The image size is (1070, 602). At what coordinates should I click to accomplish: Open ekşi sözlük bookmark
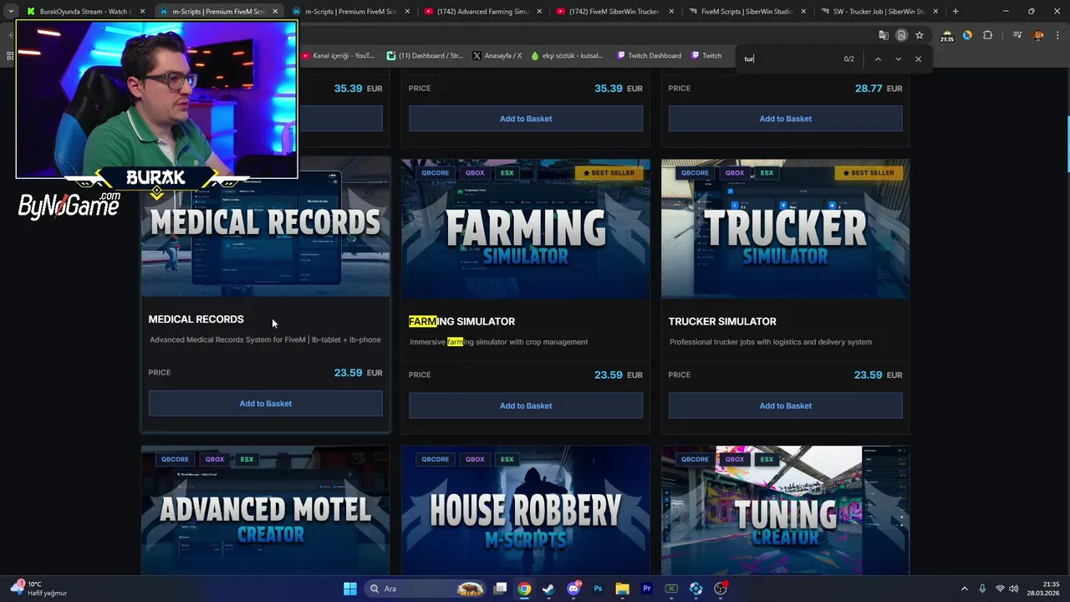coord(567,56)
